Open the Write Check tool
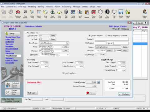The width and height of the screenshot is (150, 112). tap(73, 14)
